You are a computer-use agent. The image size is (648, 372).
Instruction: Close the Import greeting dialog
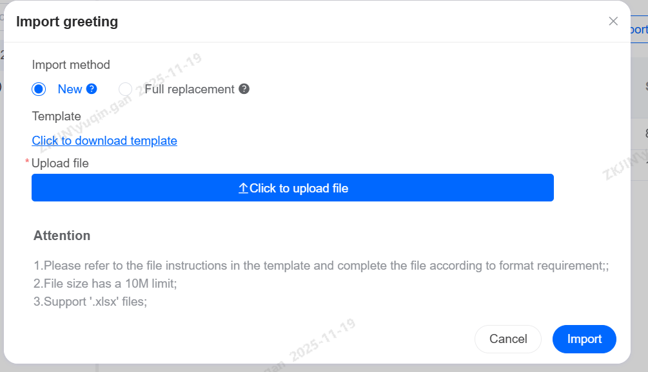[x=613, y=21]
